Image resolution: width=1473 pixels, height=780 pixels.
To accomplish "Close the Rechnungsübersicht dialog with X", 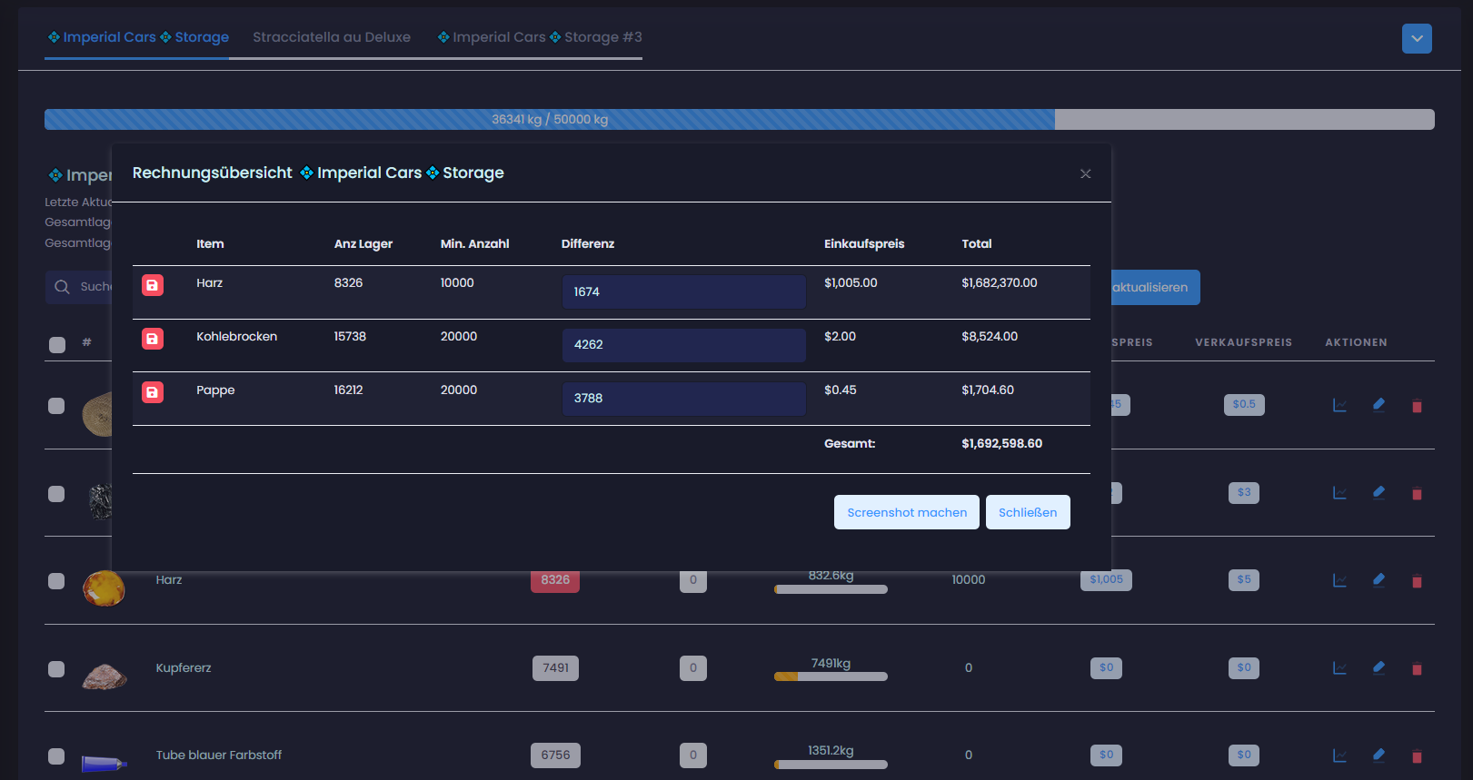I will [1085, 173].
